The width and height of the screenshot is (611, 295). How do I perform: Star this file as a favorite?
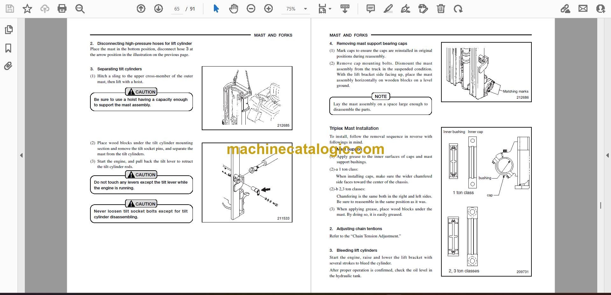pos(27,9)
